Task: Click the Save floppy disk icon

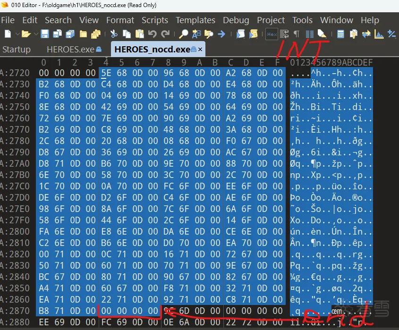Action: tap(45, 34)
